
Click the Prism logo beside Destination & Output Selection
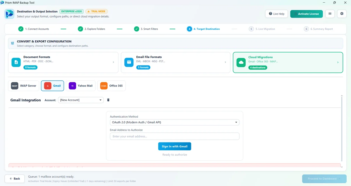tap(10, 14)
